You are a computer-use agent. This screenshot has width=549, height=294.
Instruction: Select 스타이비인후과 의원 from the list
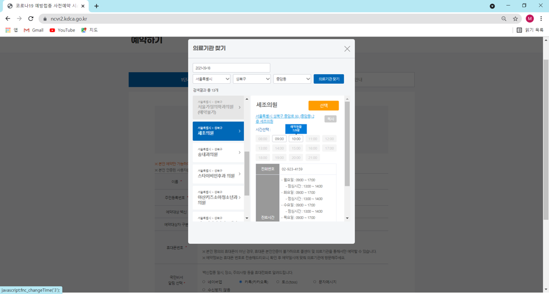click(218, 174)
